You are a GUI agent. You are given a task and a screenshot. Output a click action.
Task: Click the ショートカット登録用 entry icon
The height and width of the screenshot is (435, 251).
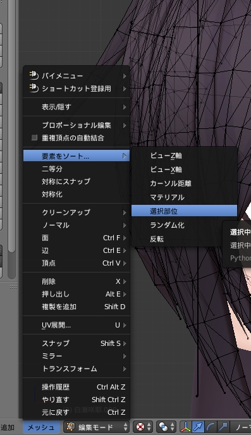[34, 89]
